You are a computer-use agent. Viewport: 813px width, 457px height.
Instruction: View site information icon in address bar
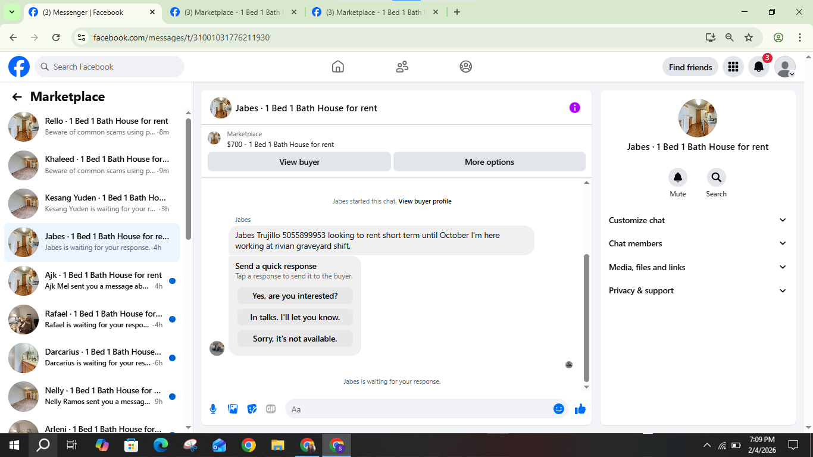point(82,37)
